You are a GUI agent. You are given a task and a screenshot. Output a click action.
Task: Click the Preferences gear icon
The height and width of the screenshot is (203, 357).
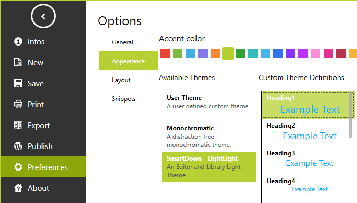pyautogui.click(x=18, y=167)
